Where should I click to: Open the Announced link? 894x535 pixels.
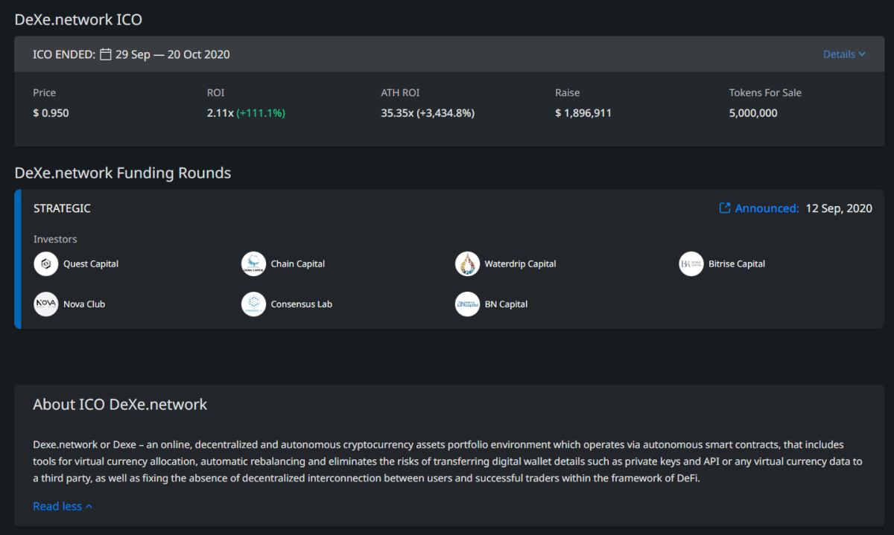(x=767, y=208)
